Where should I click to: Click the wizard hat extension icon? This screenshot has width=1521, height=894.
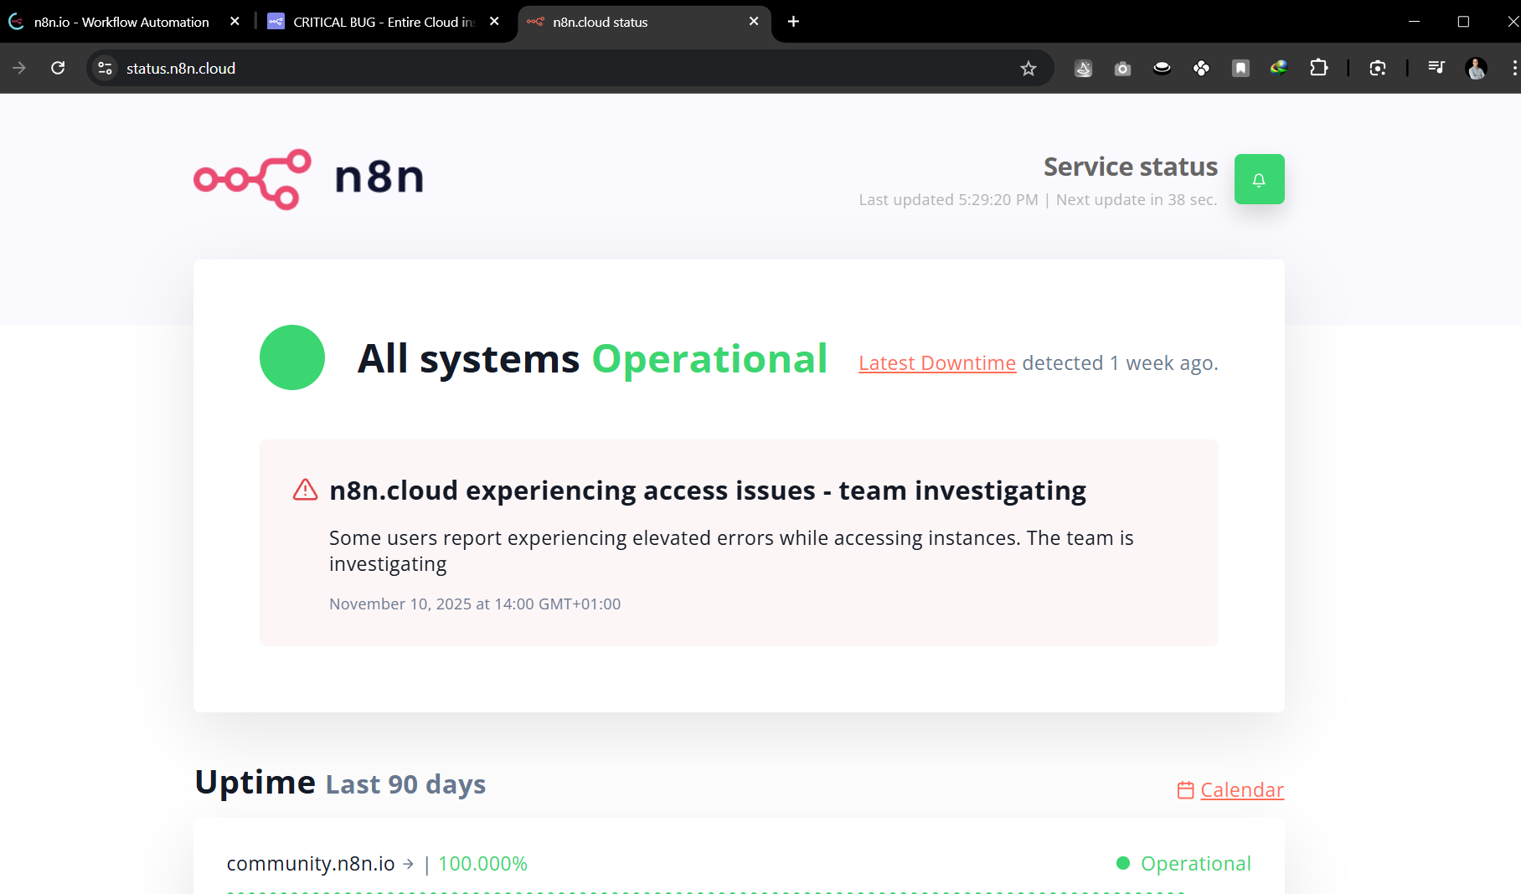(x=1083, y=69)
